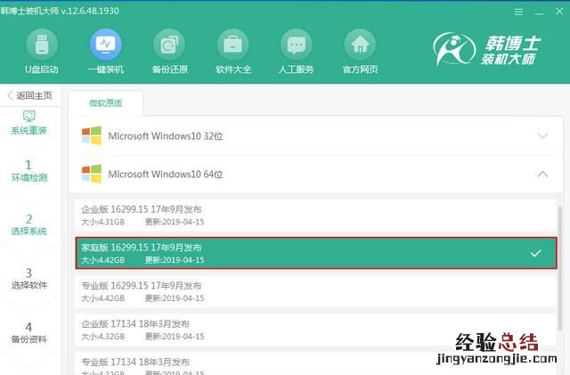
Task: Click 更新:2019-04-15 in the 家庭版 row
Action: 175,260
